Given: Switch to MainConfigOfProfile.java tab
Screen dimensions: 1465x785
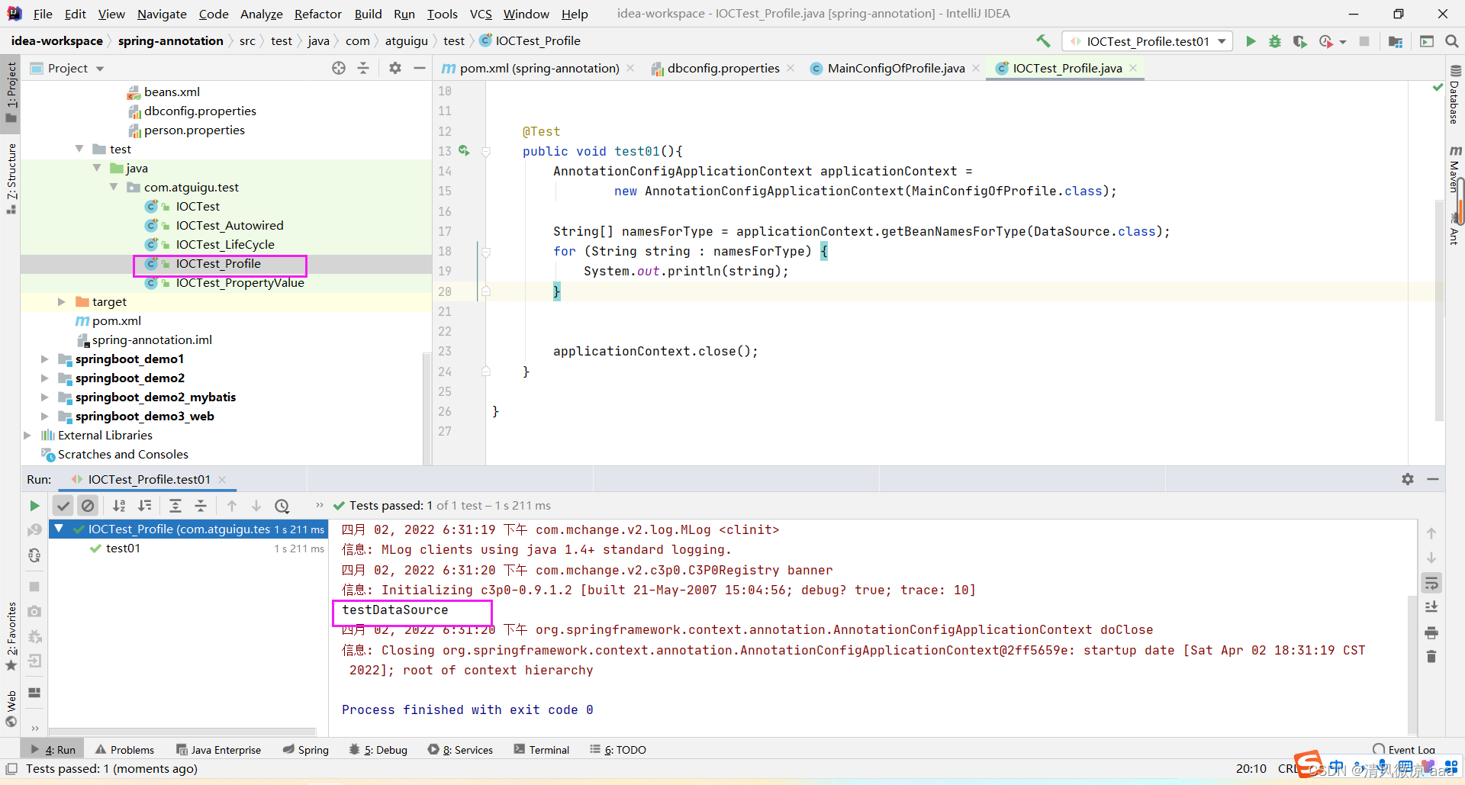Looking at the screenshot, I should tap(896, 68).
